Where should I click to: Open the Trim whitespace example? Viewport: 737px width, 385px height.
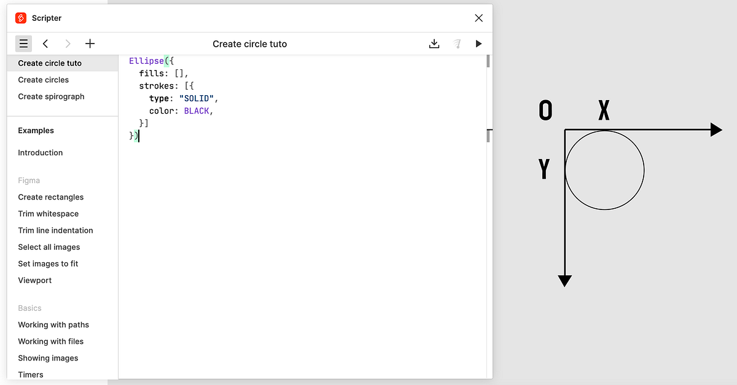[x=49, y=214]
